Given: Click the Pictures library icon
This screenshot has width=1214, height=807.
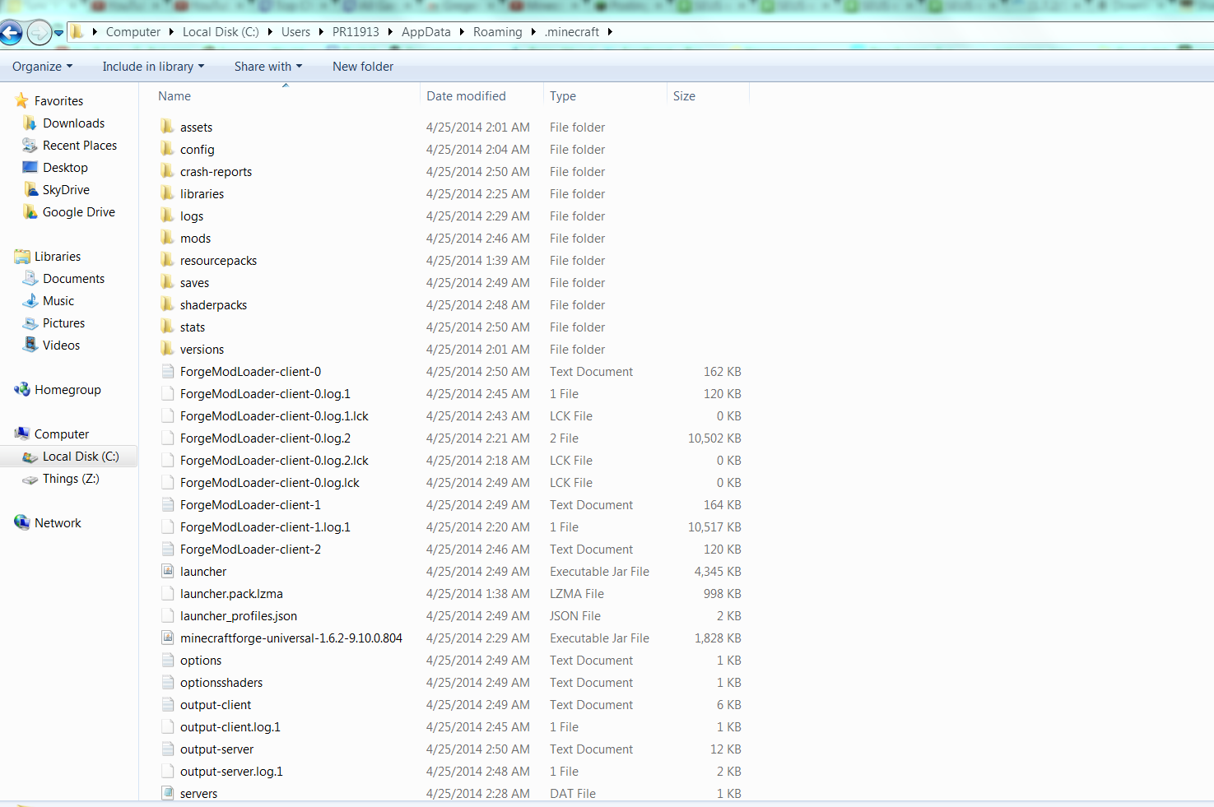Looking at the screenshot, I should (30, 323).
